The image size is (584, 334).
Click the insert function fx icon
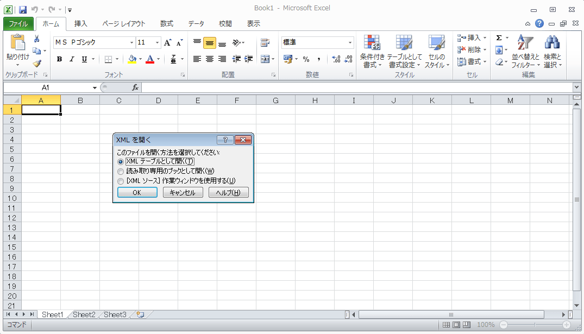135,87
